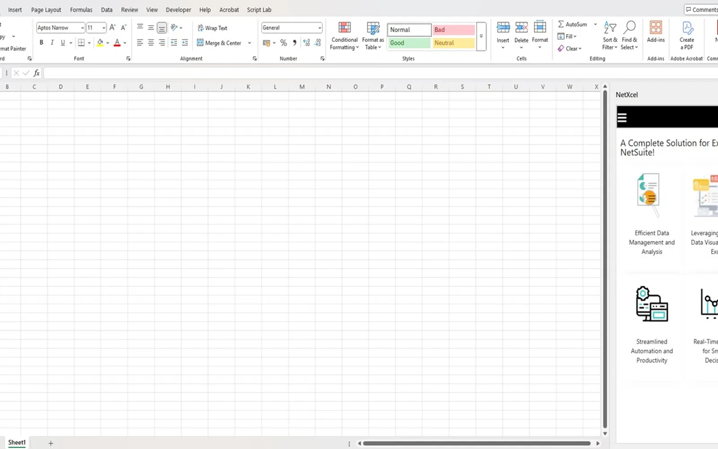Toggle bold formatting
Image resolution: width=718 pixels, height=449 pixels.
pyautogui.click(x=41, y=43)
